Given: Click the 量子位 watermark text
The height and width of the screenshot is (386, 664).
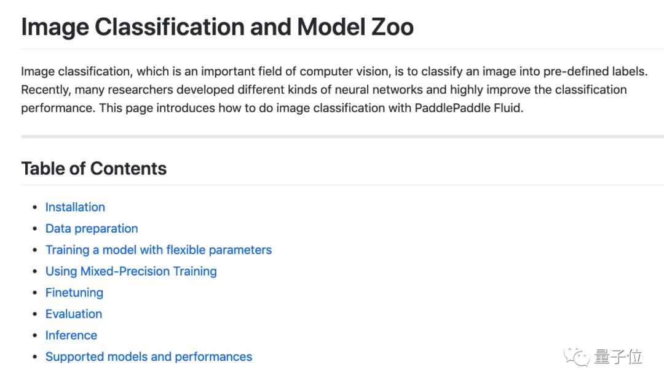Looking at the screenshot, I should tap(618, 357).
